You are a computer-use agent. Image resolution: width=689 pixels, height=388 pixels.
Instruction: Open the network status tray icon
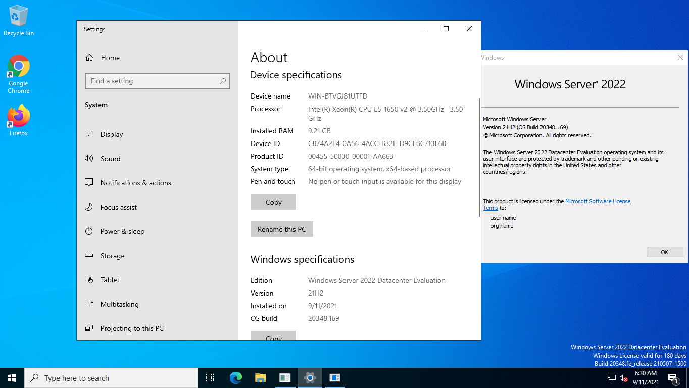point(611,378)
